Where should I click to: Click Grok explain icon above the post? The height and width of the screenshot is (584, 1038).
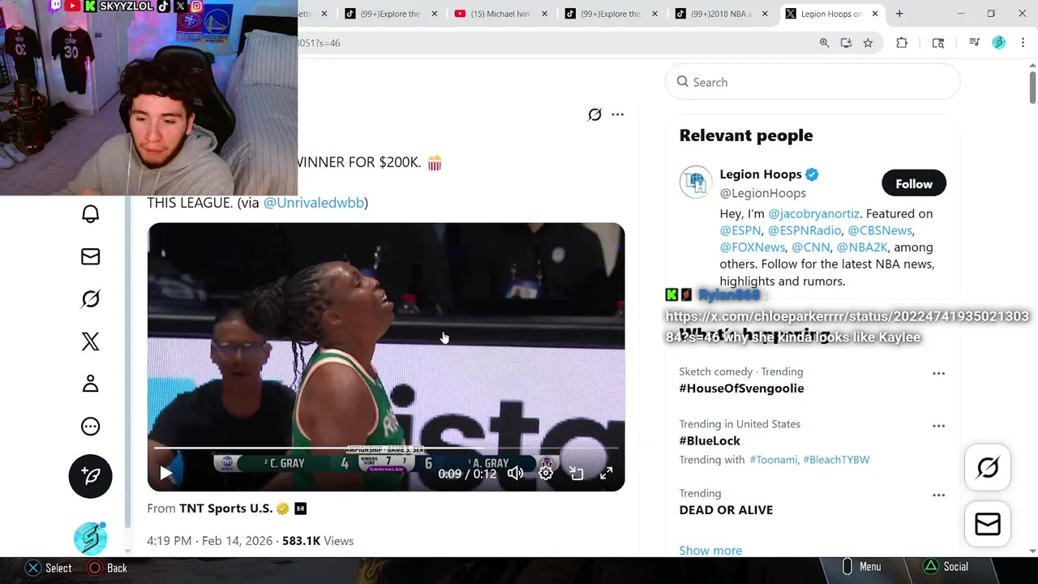click(594, 114)
